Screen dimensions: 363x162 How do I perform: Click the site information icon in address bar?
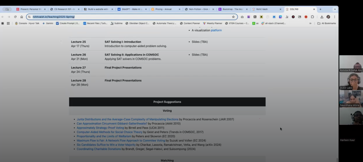[29, 17]
